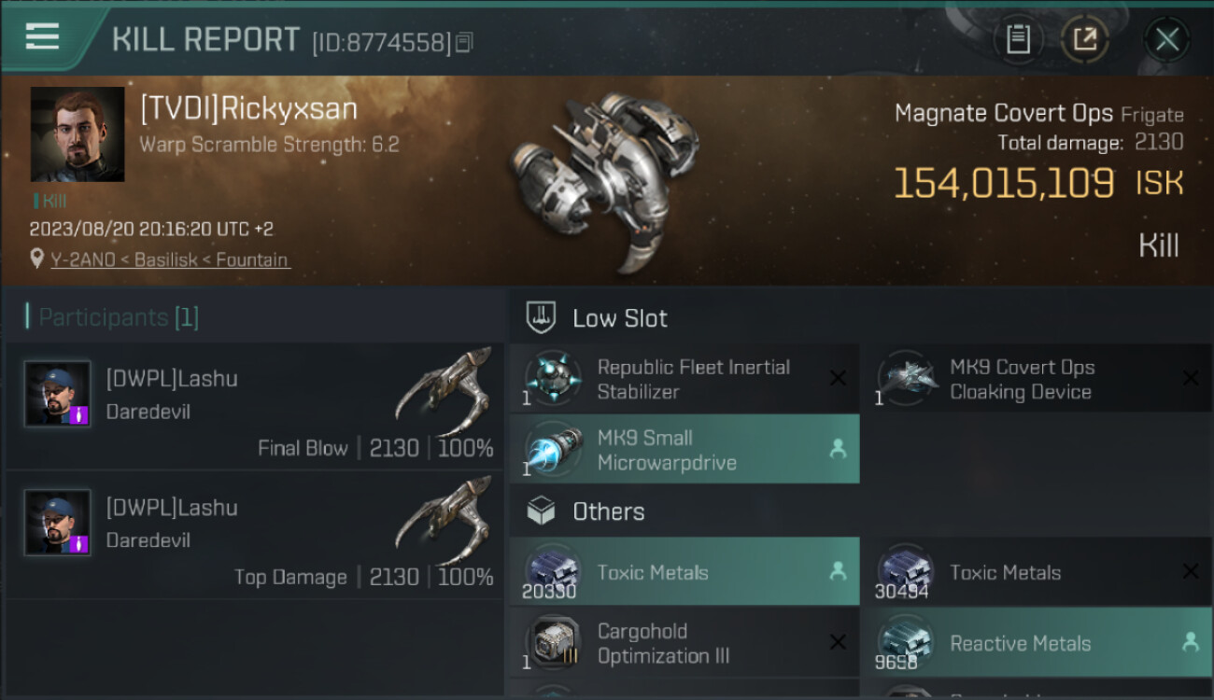Click the clipboard report icon
This screenshot has width=1214, height=700.
point(1018,39)
